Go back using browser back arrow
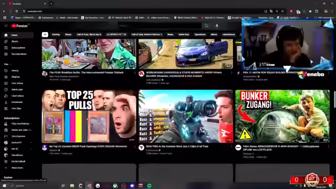Image resolution: width=336 pixels, height=189 pixels. (x=4, y=11)
